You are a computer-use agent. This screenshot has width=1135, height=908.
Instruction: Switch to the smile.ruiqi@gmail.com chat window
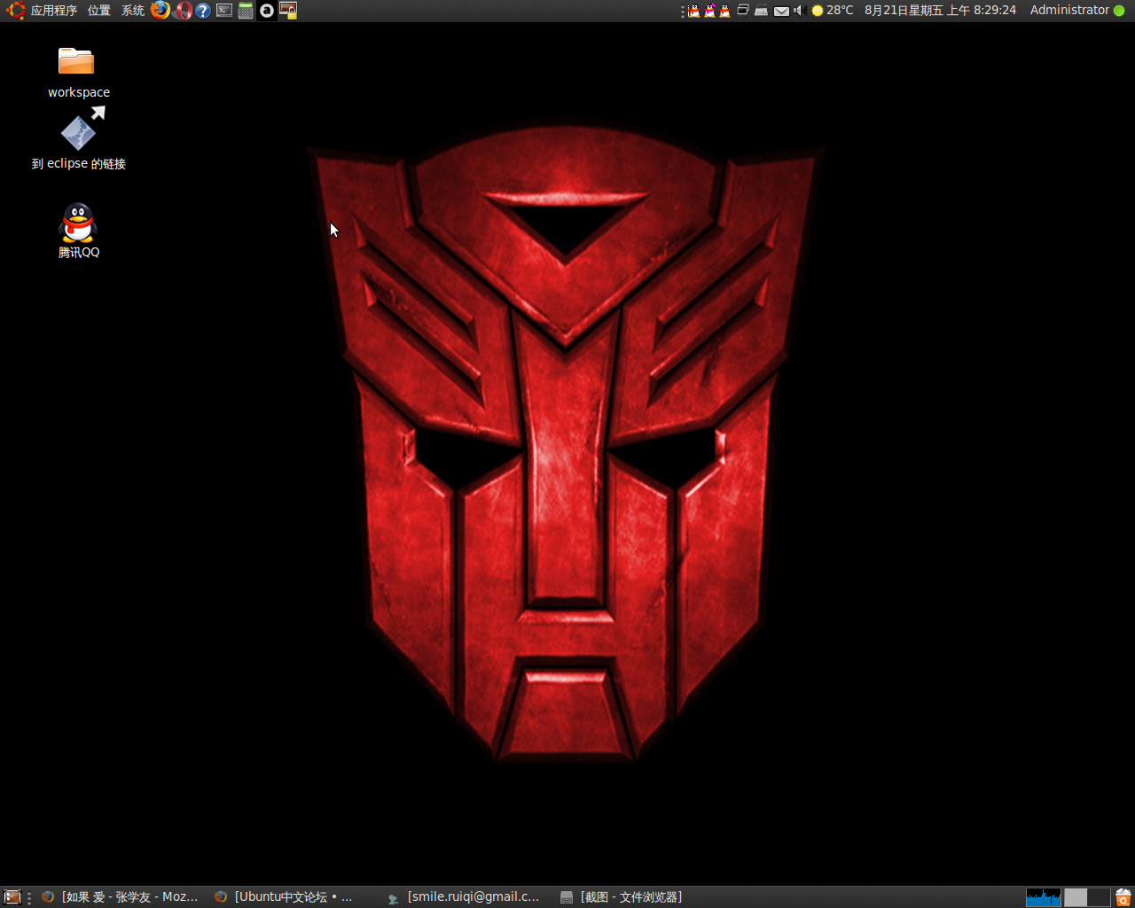tap(464, 897)
